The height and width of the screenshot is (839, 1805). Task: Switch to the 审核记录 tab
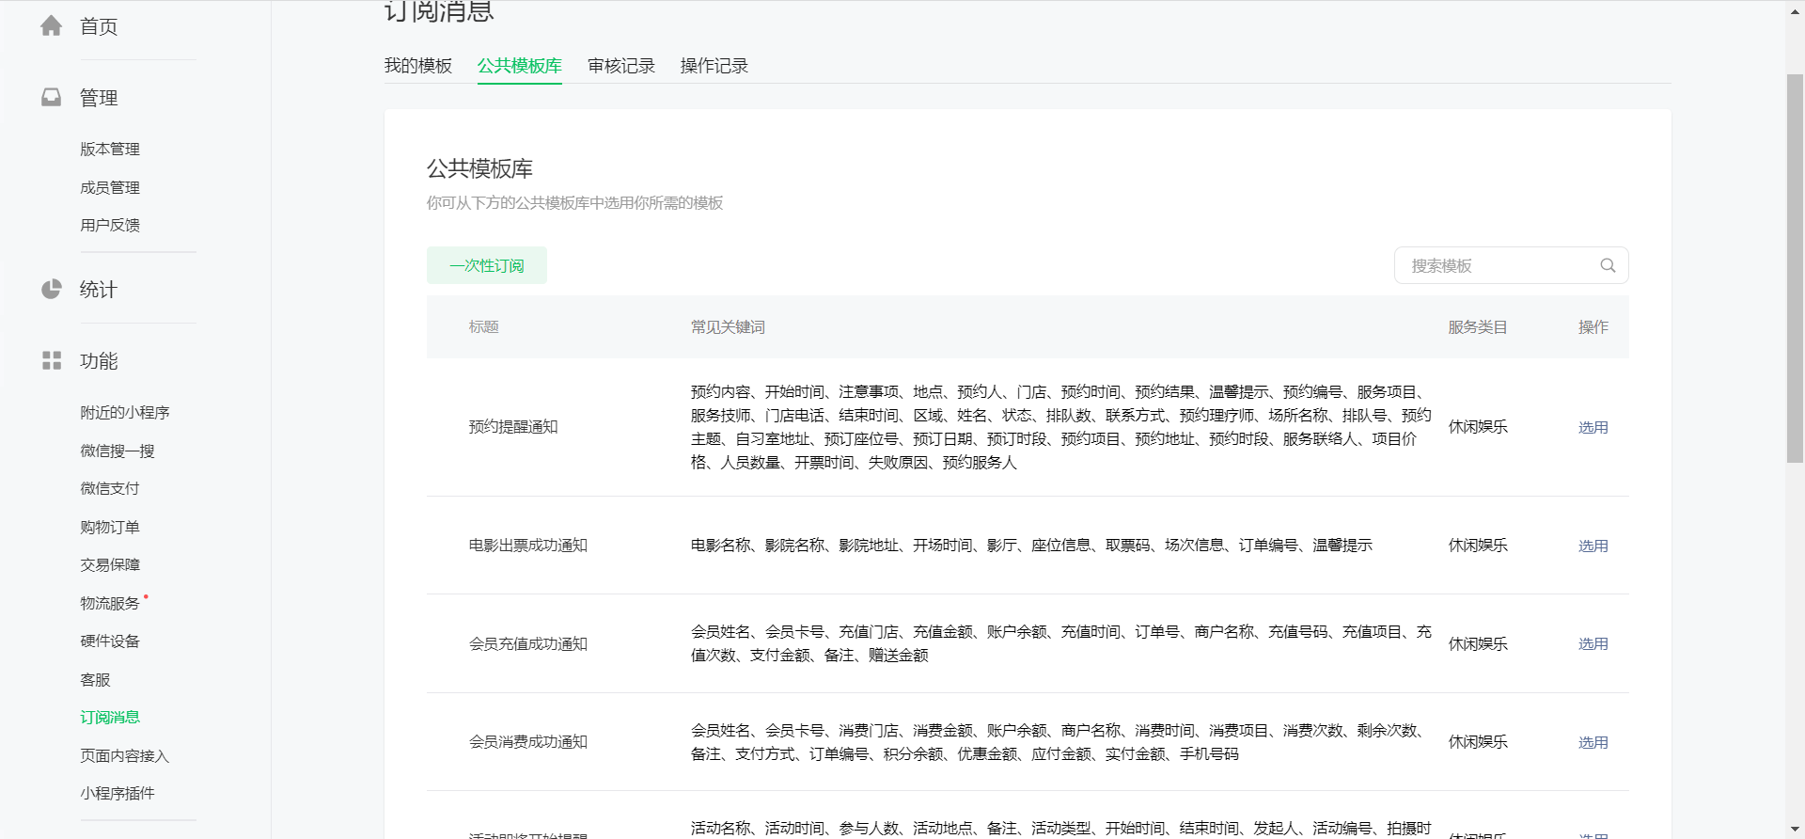point(621,66)
